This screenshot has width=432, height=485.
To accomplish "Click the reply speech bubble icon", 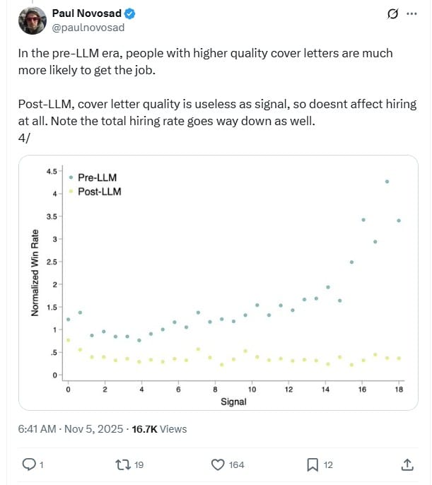I will click(x=29, y=464).
